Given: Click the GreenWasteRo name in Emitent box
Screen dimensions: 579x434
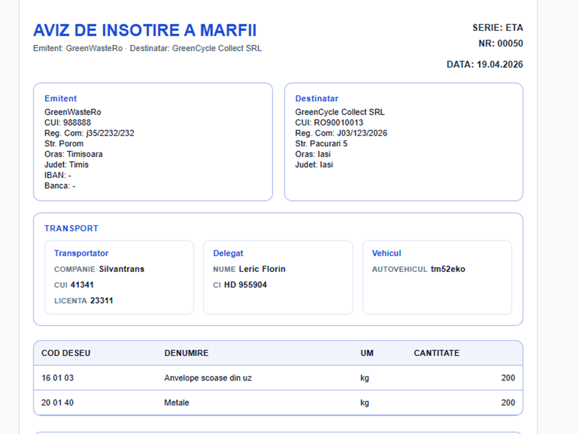Looking at the screenshot, I should point(73,112).
